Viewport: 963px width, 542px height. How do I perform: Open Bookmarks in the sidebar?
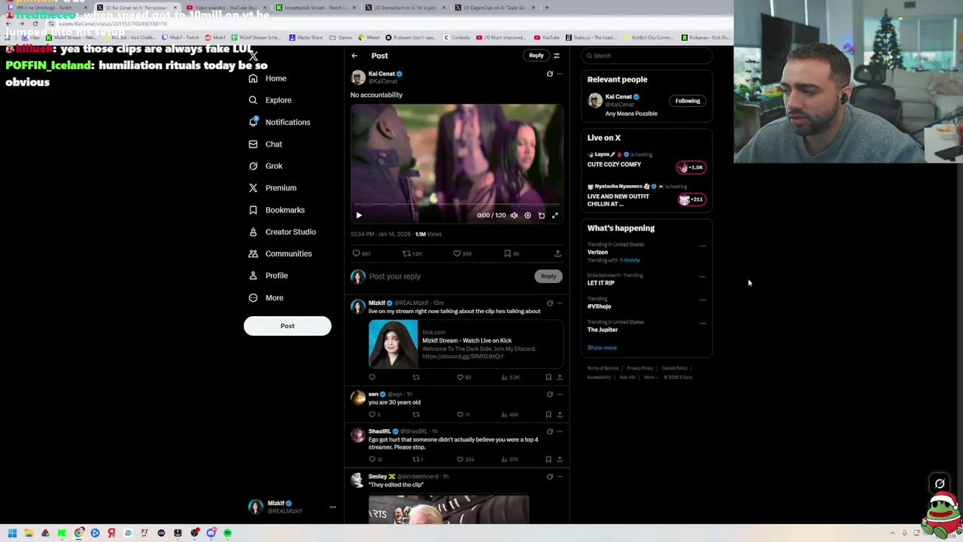click(276, 210)
